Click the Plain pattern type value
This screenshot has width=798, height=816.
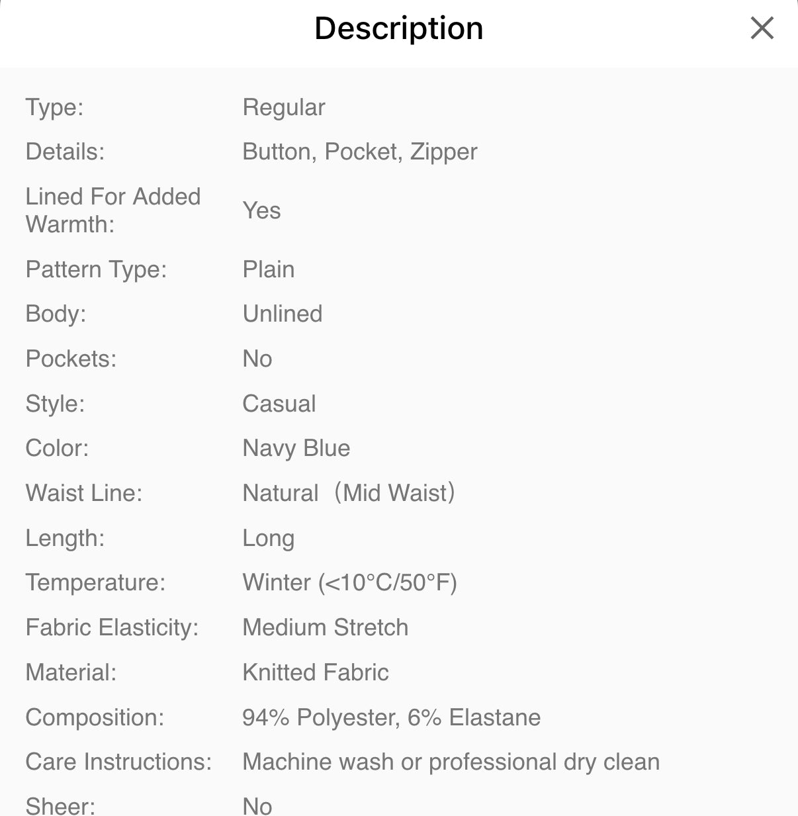point(268,269)
